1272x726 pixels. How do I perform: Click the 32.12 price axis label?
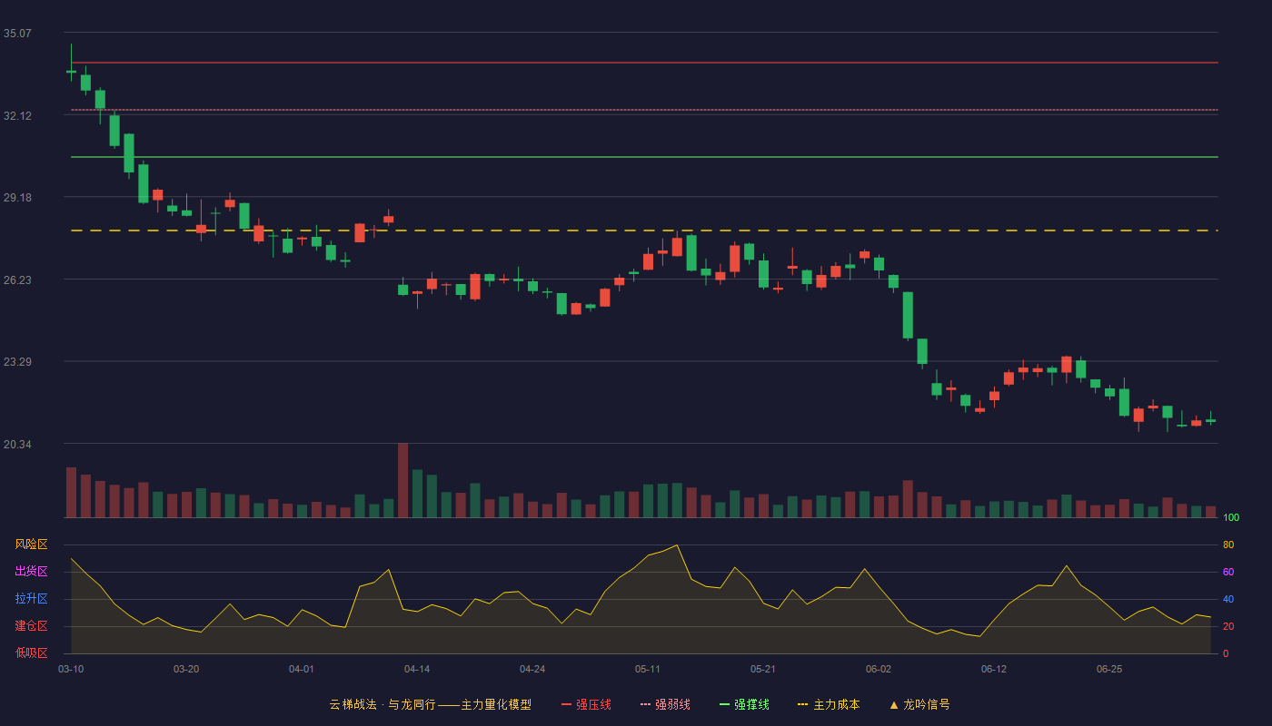tap(17, 116)
